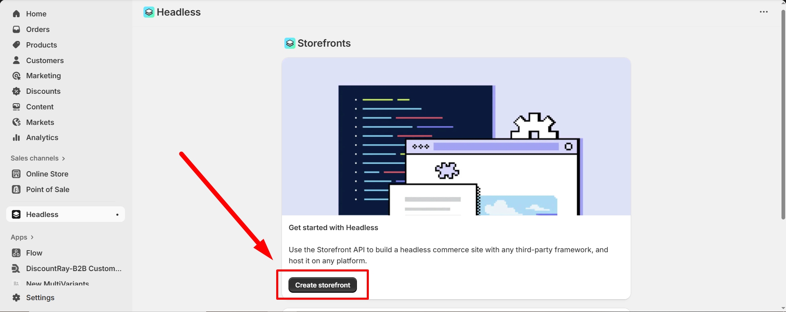This screenshot has height=312, width=786.
Task: Click the Marketing target icon
Action: click(16, 76)
